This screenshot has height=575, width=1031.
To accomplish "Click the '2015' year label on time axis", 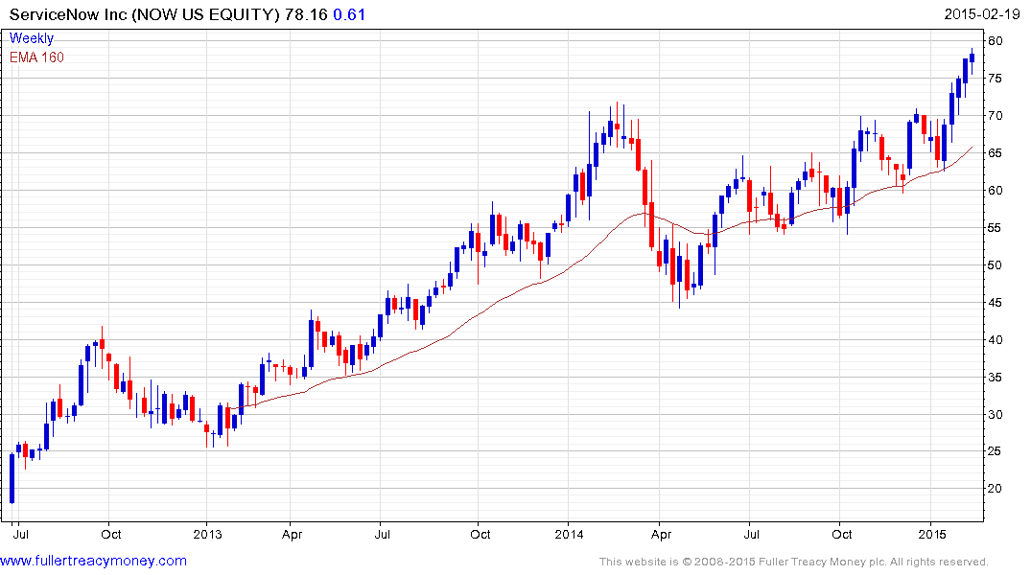I will click(931, 534).
